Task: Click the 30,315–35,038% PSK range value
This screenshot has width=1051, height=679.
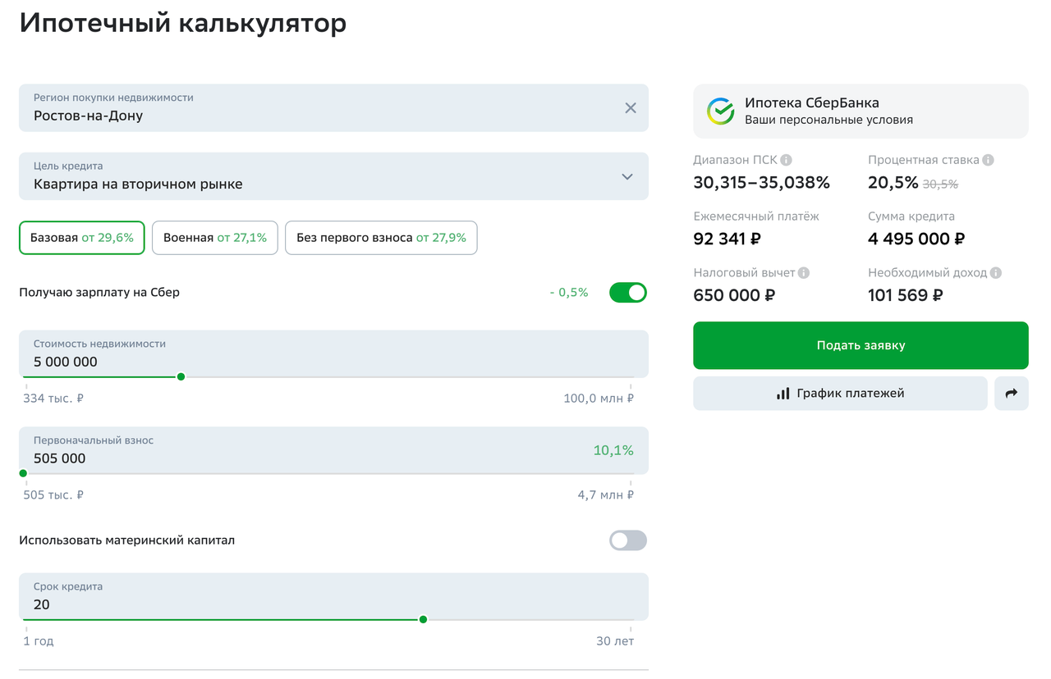Action: point(761,183)
